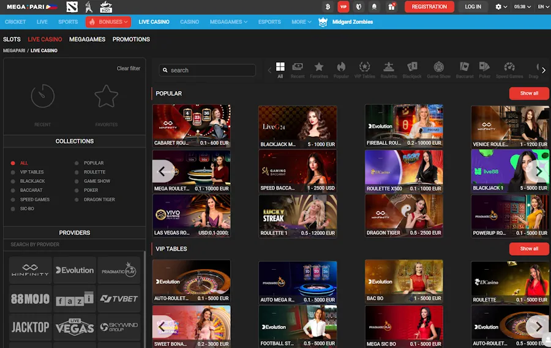
Task: Open the CRICKET nav item
Action: click(15, 22)
